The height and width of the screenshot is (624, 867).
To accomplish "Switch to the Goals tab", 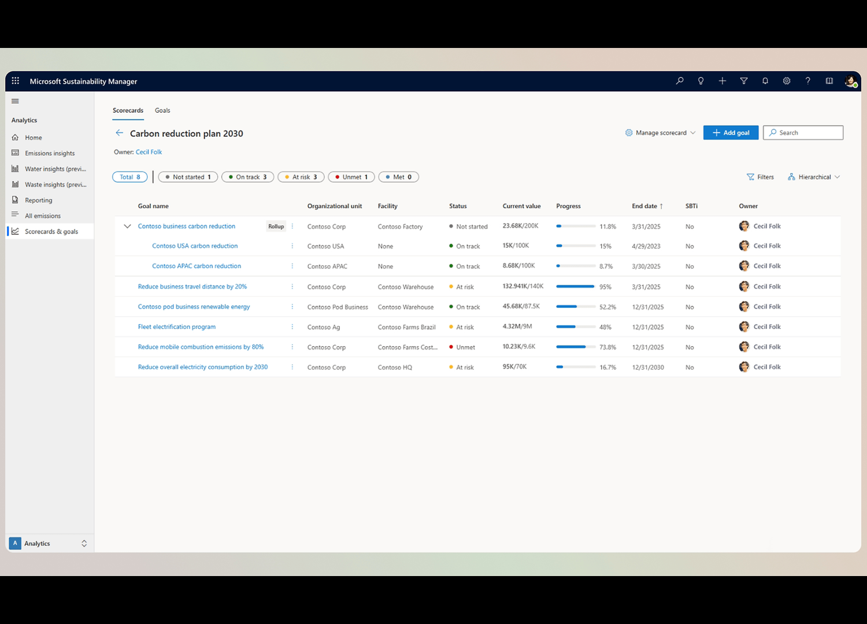I will 162,110.
